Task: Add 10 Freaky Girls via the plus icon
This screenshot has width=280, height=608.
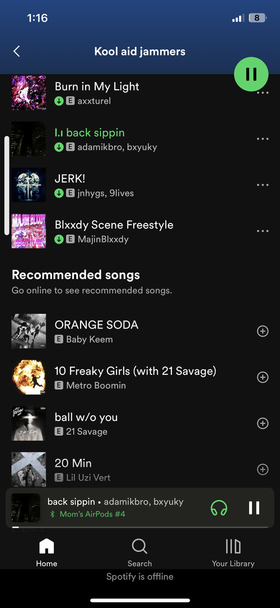Action: (263, 377)
